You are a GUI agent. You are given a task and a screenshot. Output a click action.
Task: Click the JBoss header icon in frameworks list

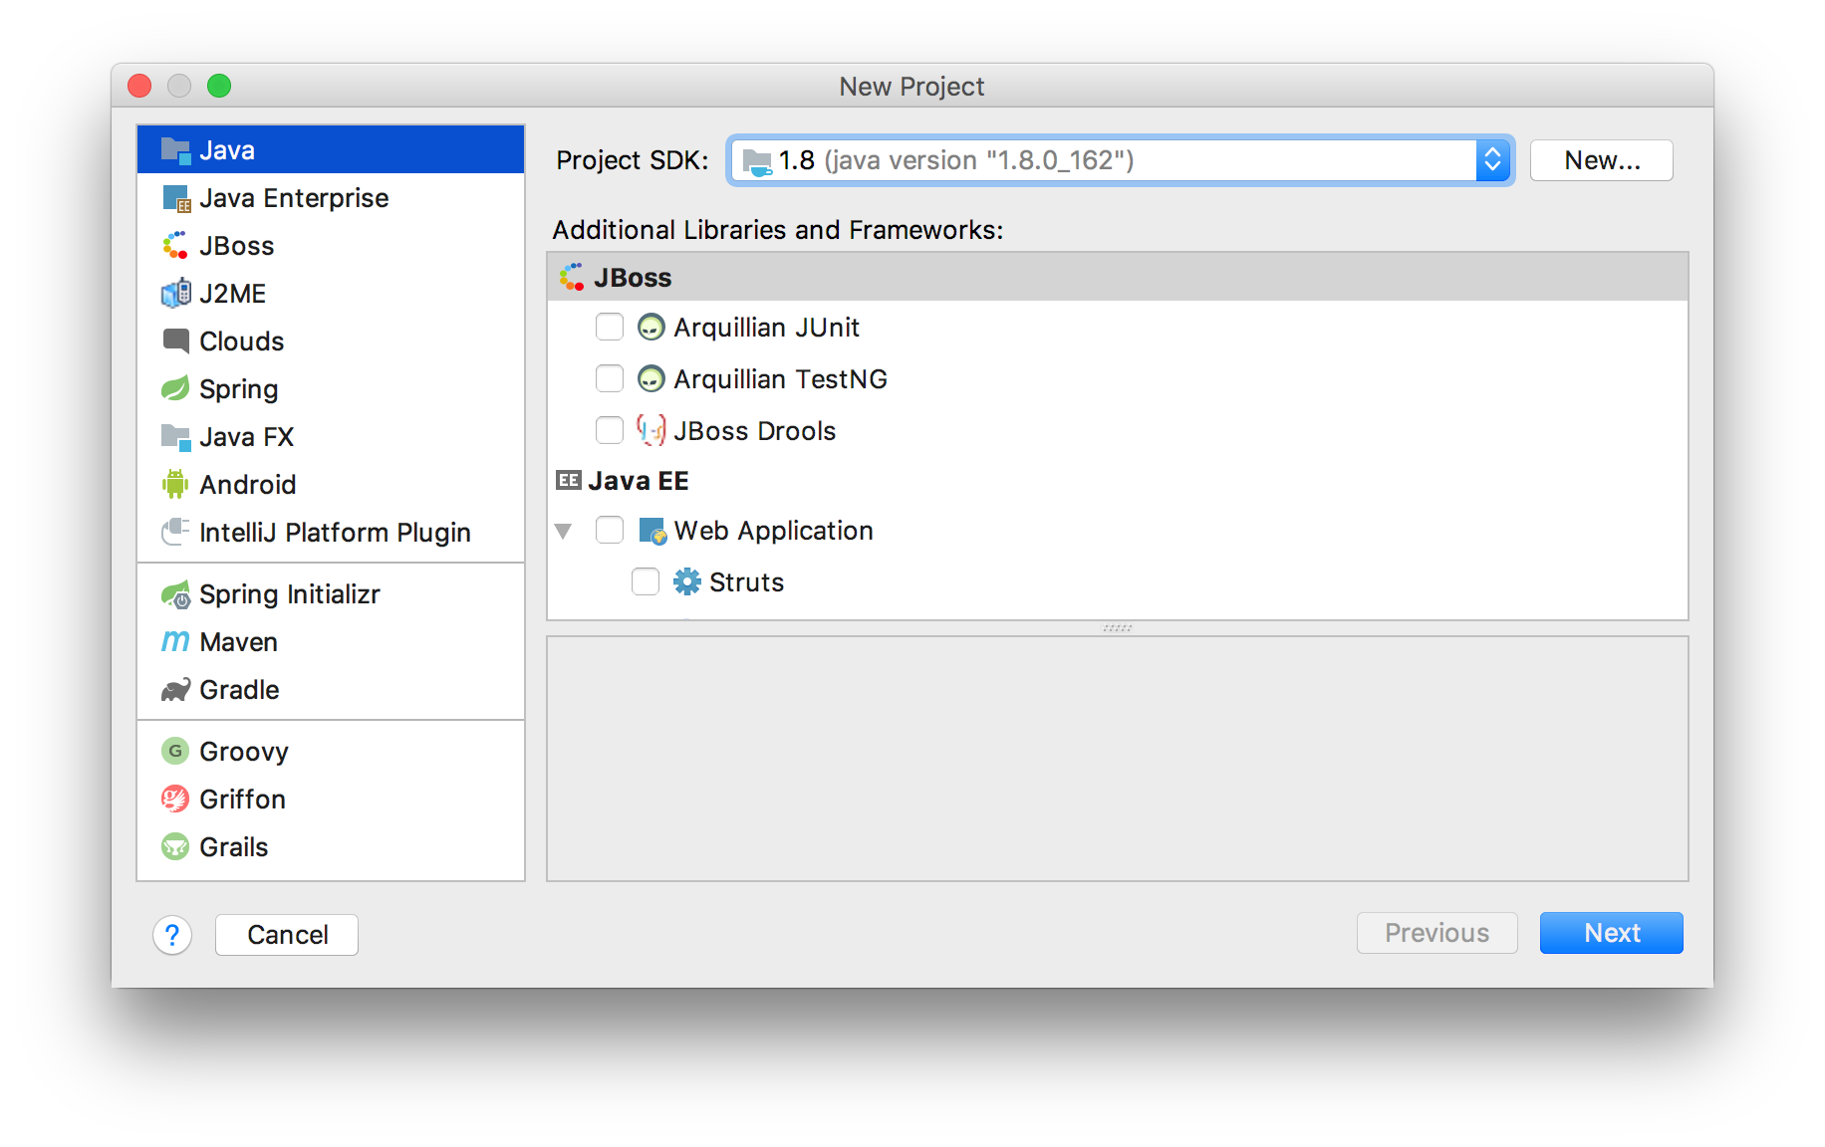(572, 278)
